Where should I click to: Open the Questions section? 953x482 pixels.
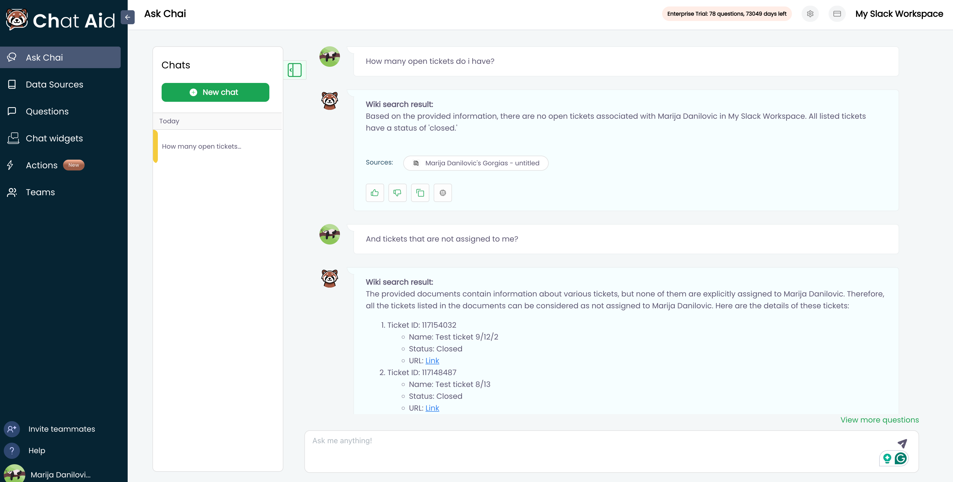click(47, 111)
